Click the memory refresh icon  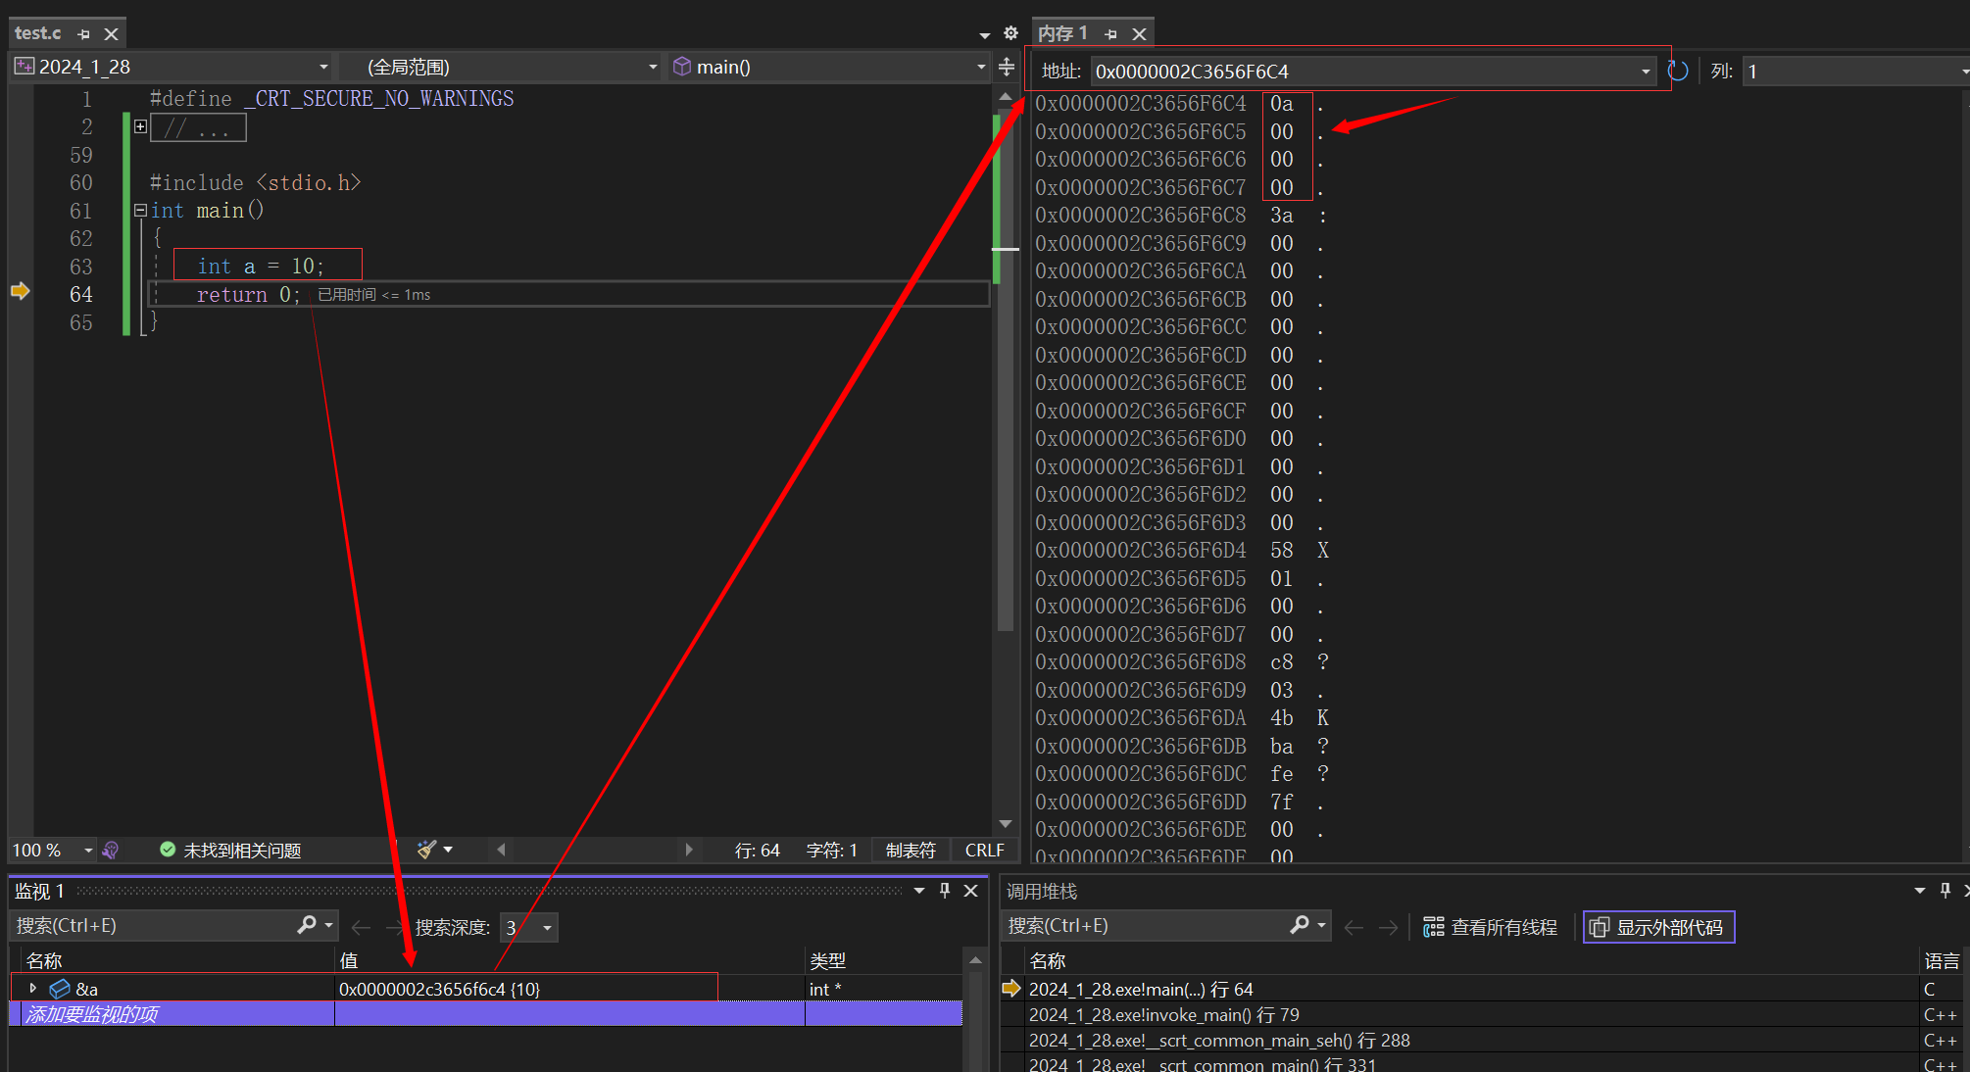click(1678, 71)
